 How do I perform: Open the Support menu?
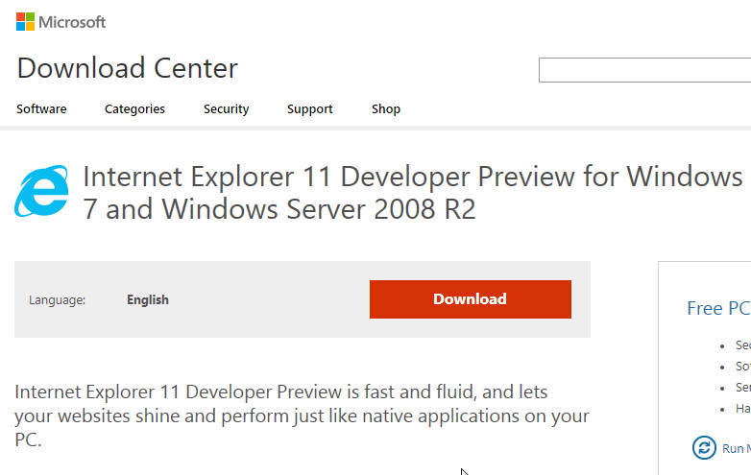click(310, 109)
